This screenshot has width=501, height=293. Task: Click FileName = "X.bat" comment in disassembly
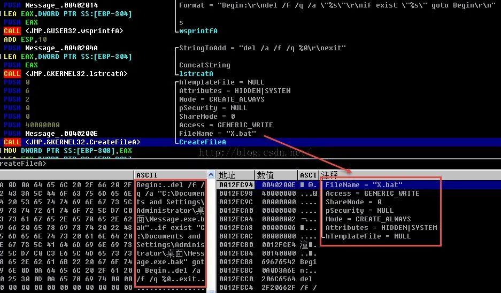[x=217, y=134]
